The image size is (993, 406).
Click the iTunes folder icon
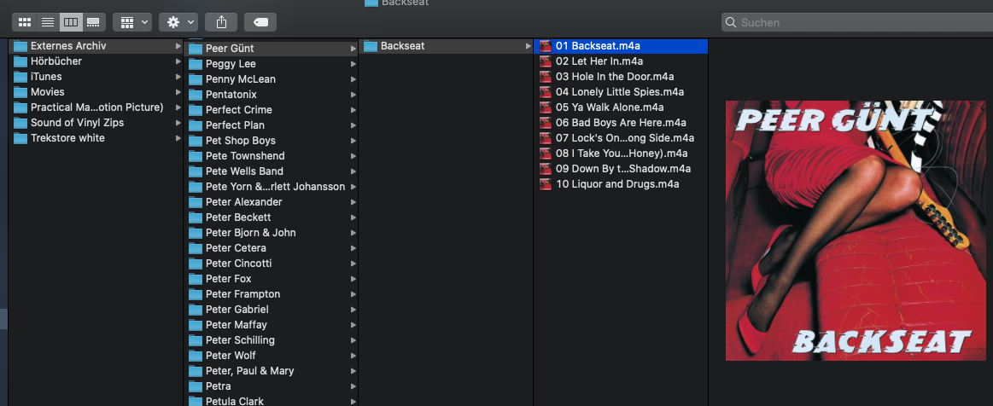tap(20, 77)
